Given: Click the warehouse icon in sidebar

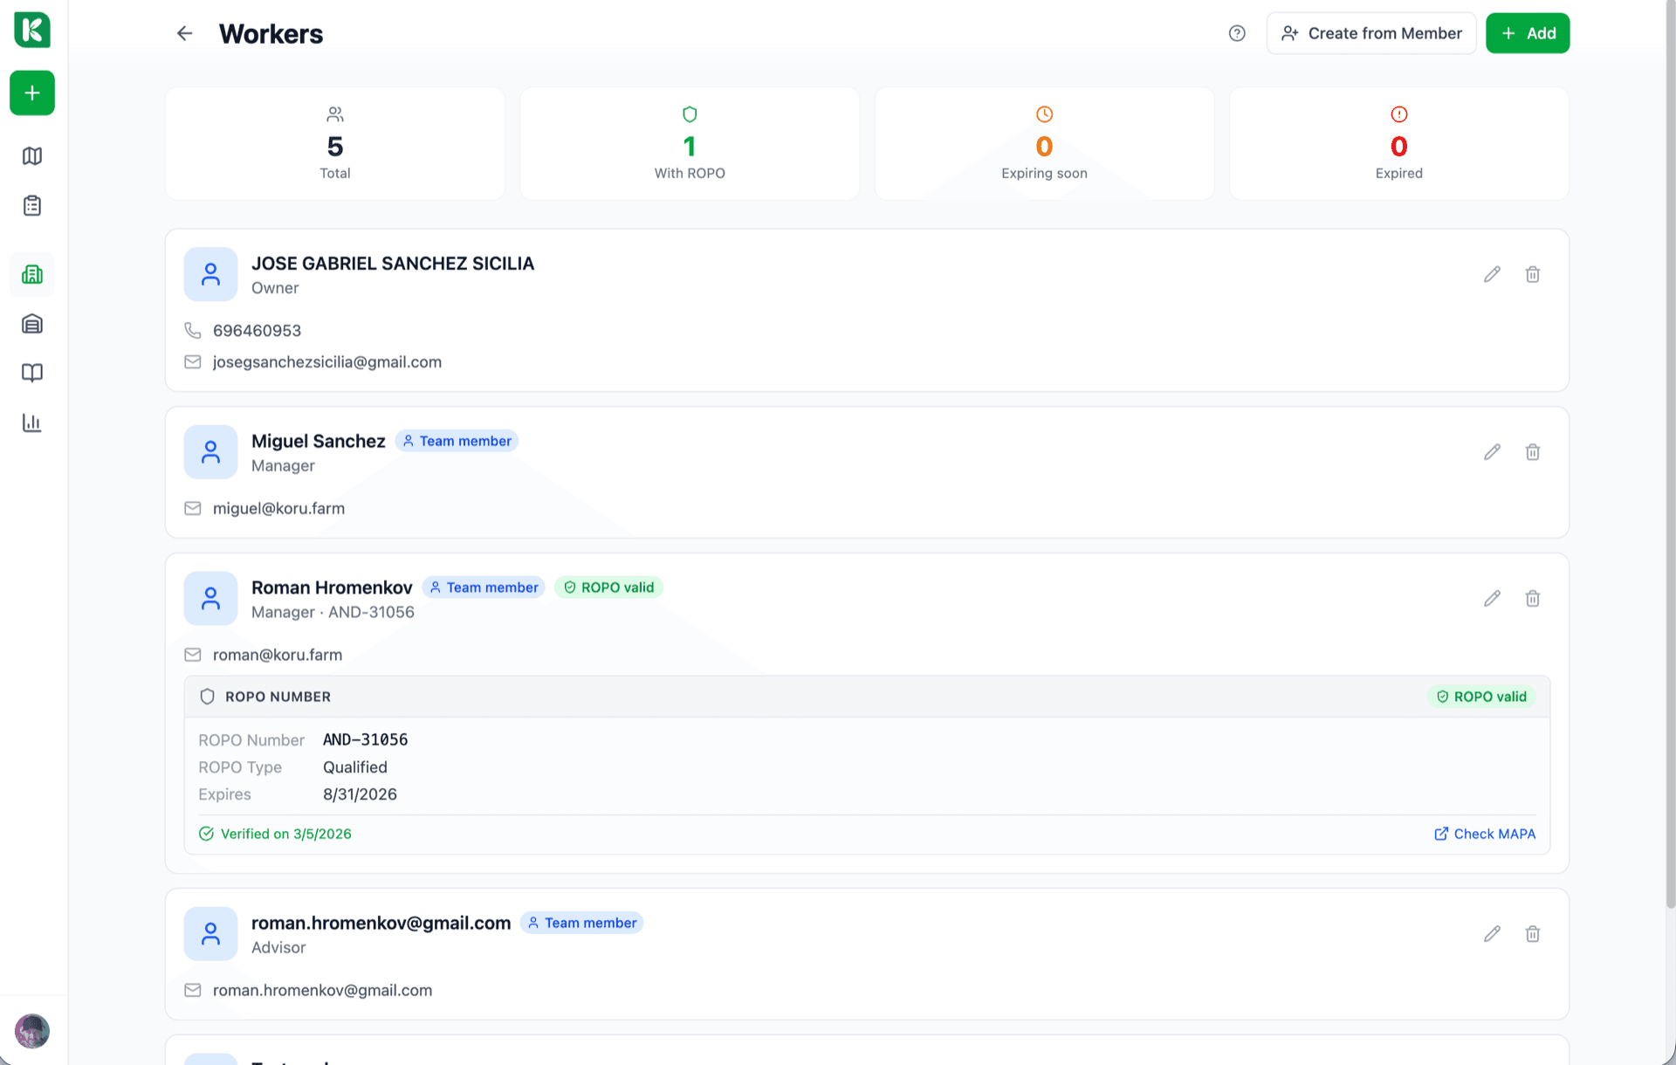Looking at the screenshot, I should [32, 324].
